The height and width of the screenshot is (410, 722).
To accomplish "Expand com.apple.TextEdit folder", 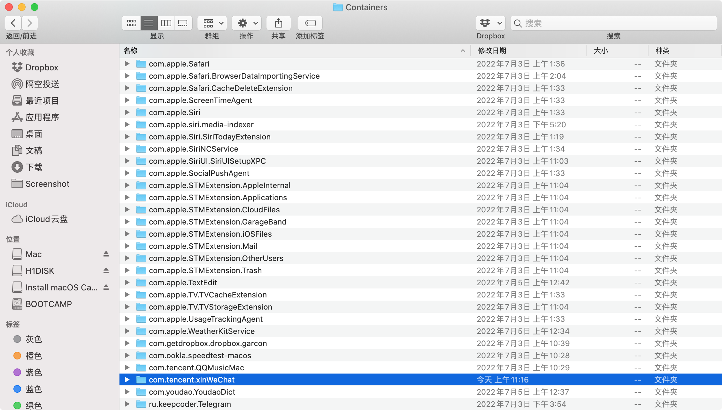I will pos(127,282).
